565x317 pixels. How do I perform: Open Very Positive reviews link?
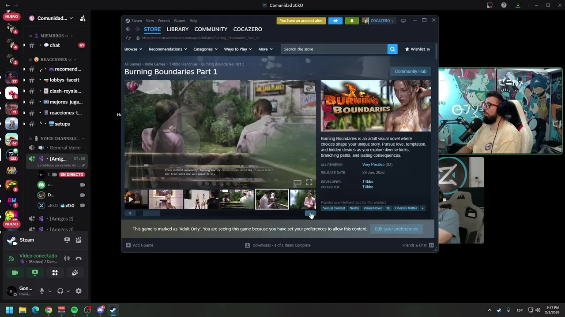click(373, 165)
